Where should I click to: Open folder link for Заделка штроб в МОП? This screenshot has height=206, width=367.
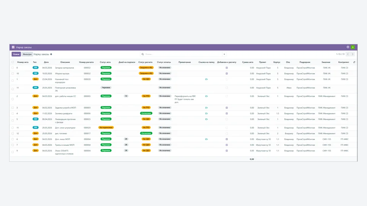click(x=206, y=108)
